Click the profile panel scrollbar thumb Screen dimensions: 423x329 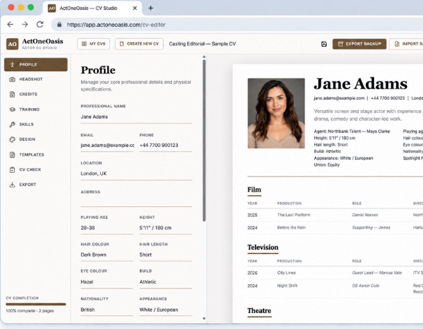click(204, 140)
